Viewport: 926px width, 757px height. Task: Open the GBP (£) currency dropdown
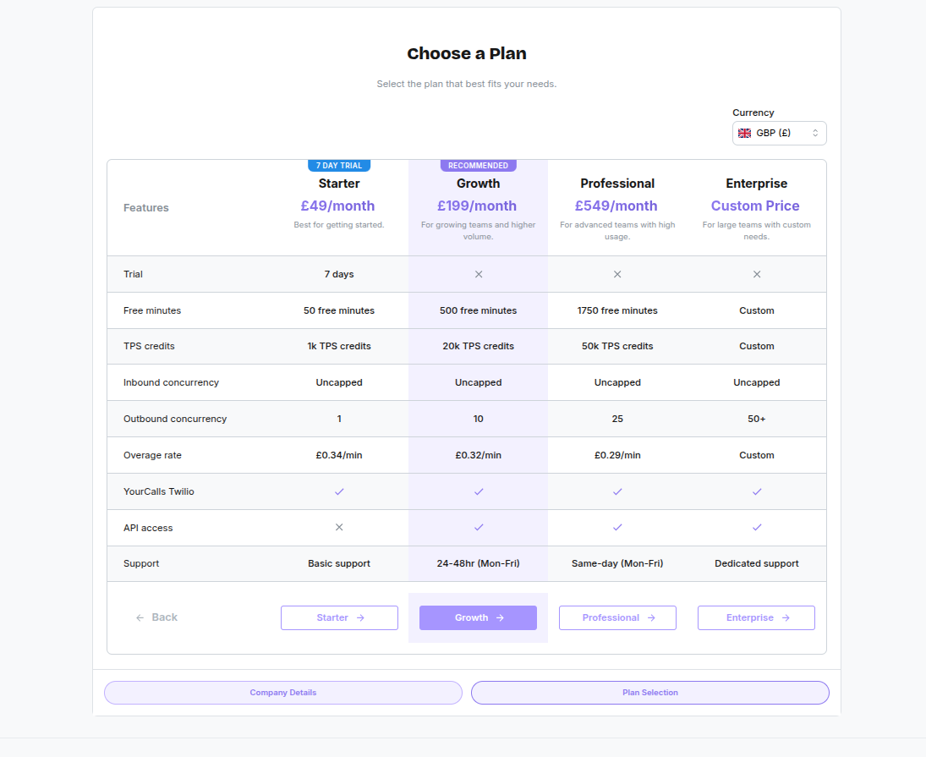coord(779,133)
